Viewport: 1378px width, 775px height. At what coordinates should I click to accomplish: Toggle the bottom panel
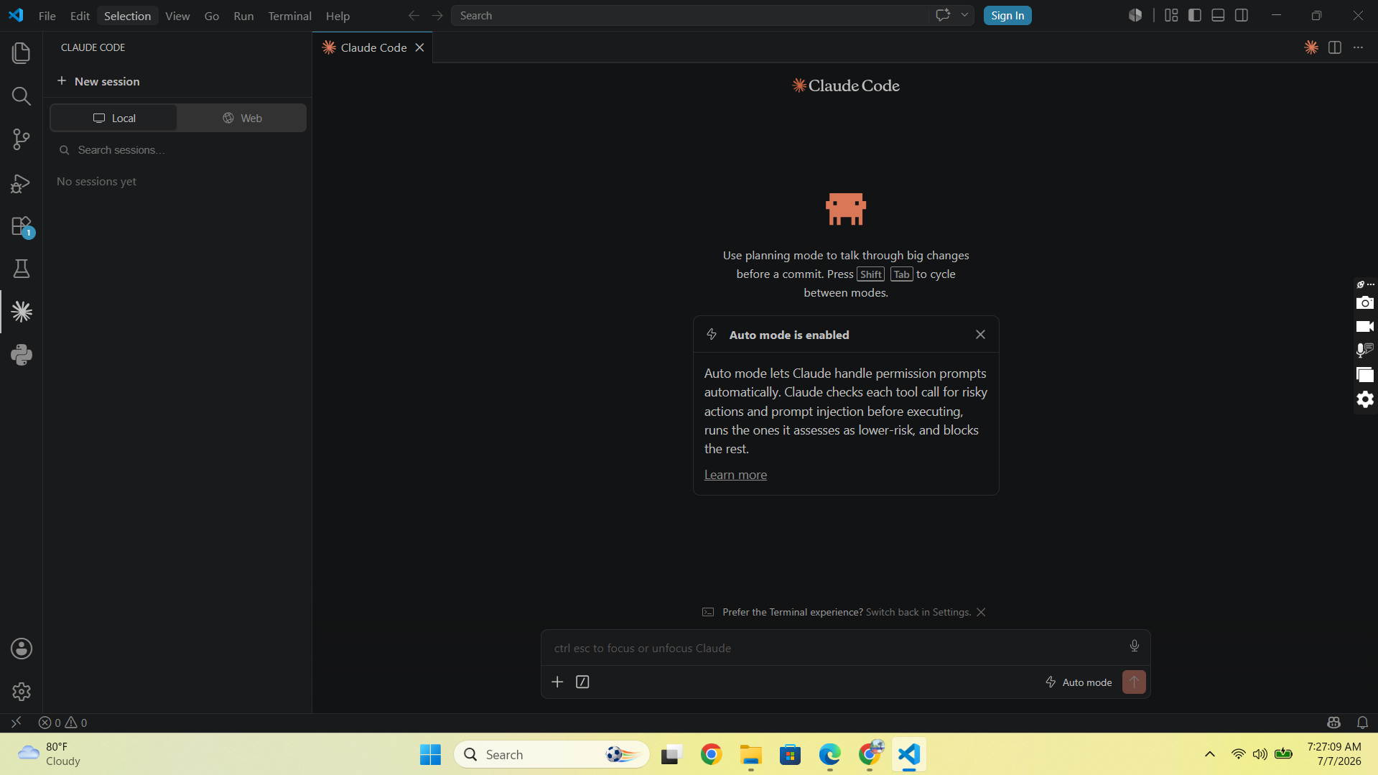tap(1218, 15)
